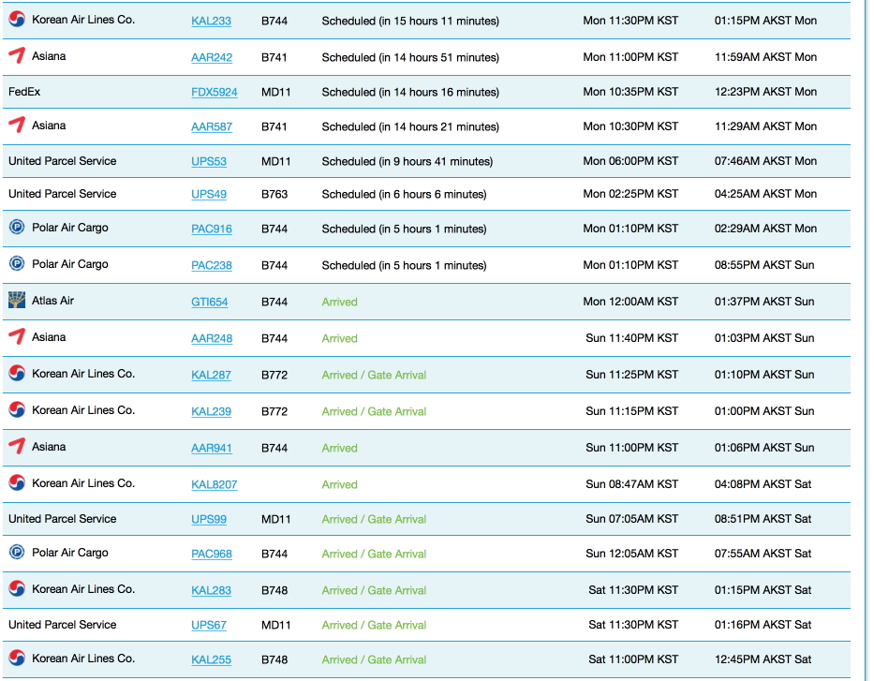Click arrival time 07:46AM AKST Mon
The image size is (874, 681).
click(766, 161)
